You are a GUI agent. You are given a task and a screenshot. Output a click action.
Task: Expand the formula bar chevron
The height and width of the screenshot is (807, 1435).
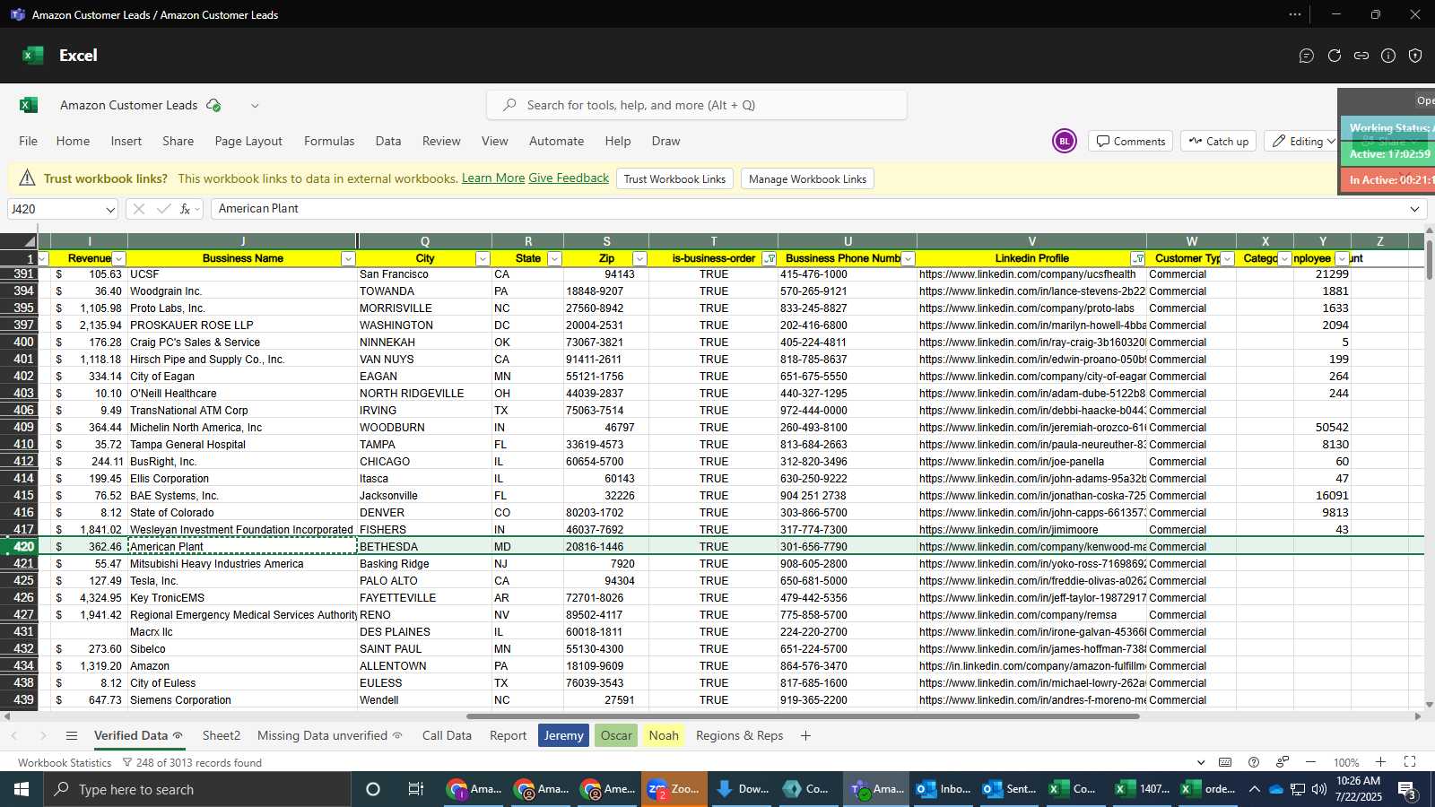click(1414, 209)
